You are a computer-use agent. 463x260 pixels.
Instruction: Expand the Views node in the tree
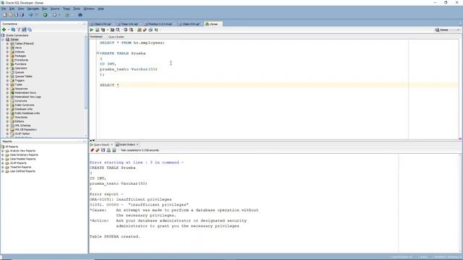7,48
